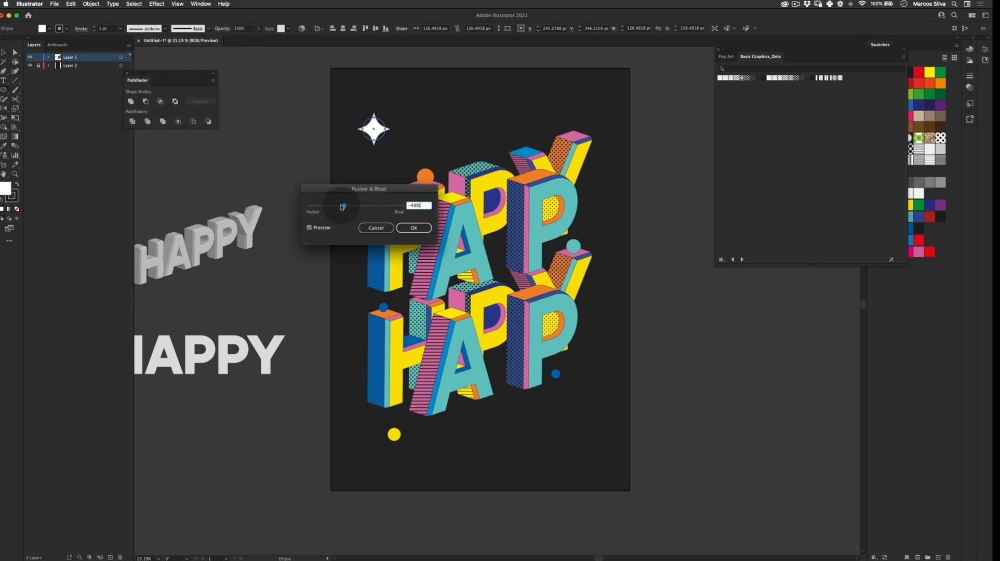Expand Layer 2 contents chevron
The image size is (1000, 561).
pos(48,65)
